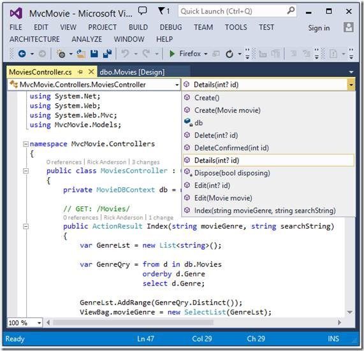Open the DEBUG menu
Image resolution: width=364 pixels, height=351 pixels.
(x=171, y=27)
